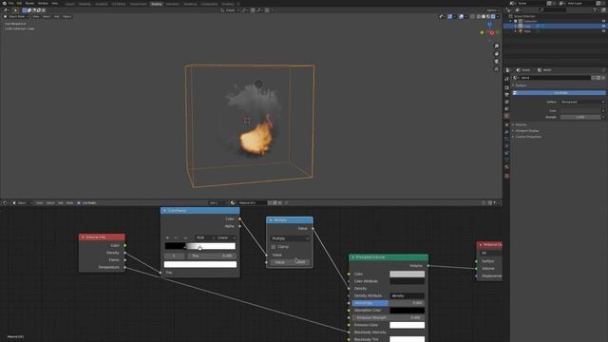Open the Modifiers properties tab icon
This screenshot has width=608, height=342.
[x=506, y=132]
